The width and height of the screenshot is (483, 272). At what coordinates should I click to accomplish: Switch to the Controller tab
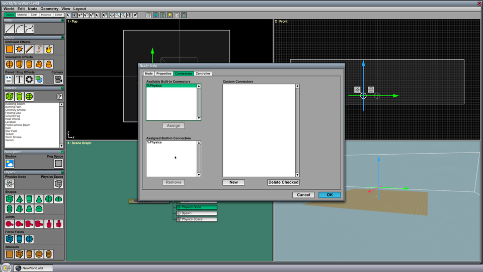(x=203, y=74)
